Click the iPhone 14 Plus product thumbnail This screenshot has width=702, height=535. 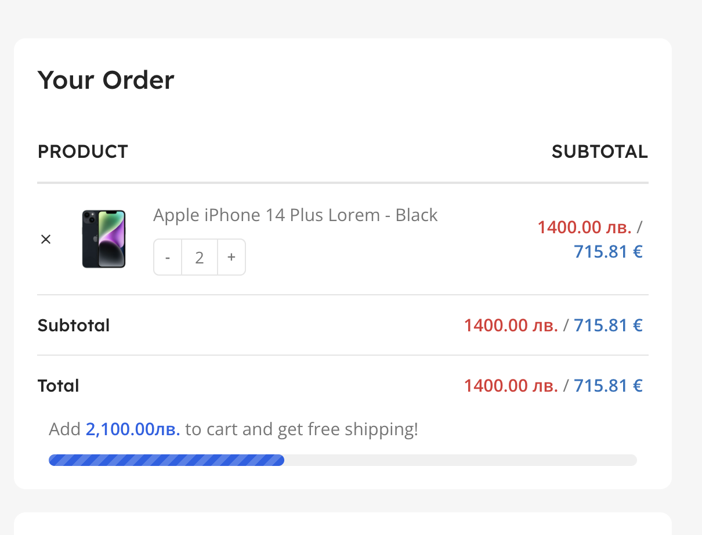coord(104,239)
